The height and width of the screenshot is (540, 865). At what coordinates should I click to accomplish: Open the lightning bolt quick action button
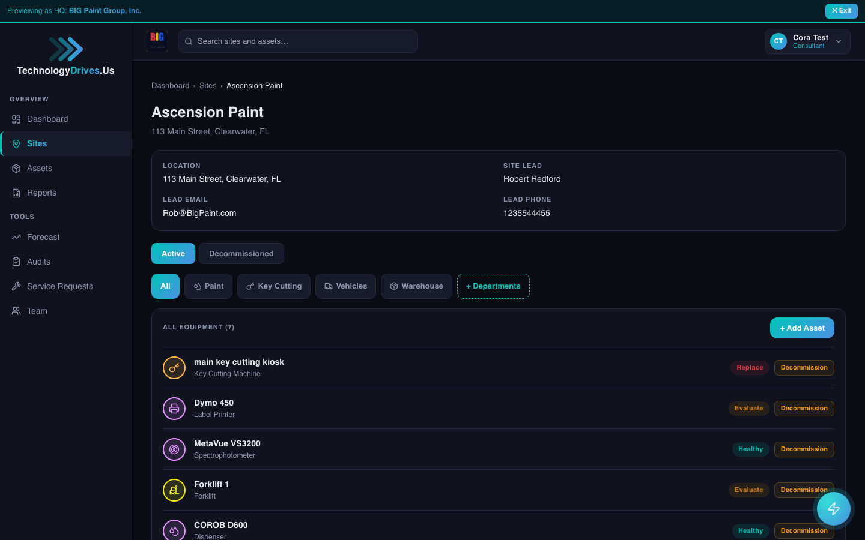pyautogui.click(x=833, y=509)
